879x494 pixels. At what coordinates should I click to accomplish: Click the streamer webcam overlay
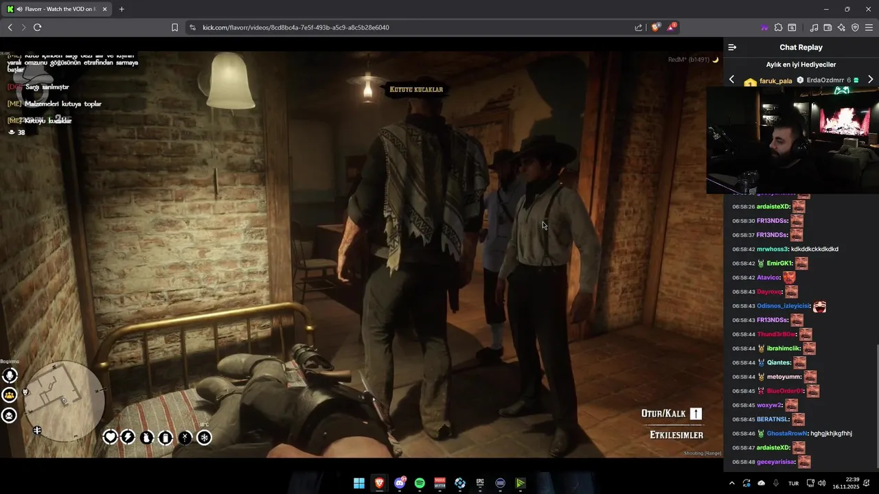pyautogui.click(x=792, y=140)
